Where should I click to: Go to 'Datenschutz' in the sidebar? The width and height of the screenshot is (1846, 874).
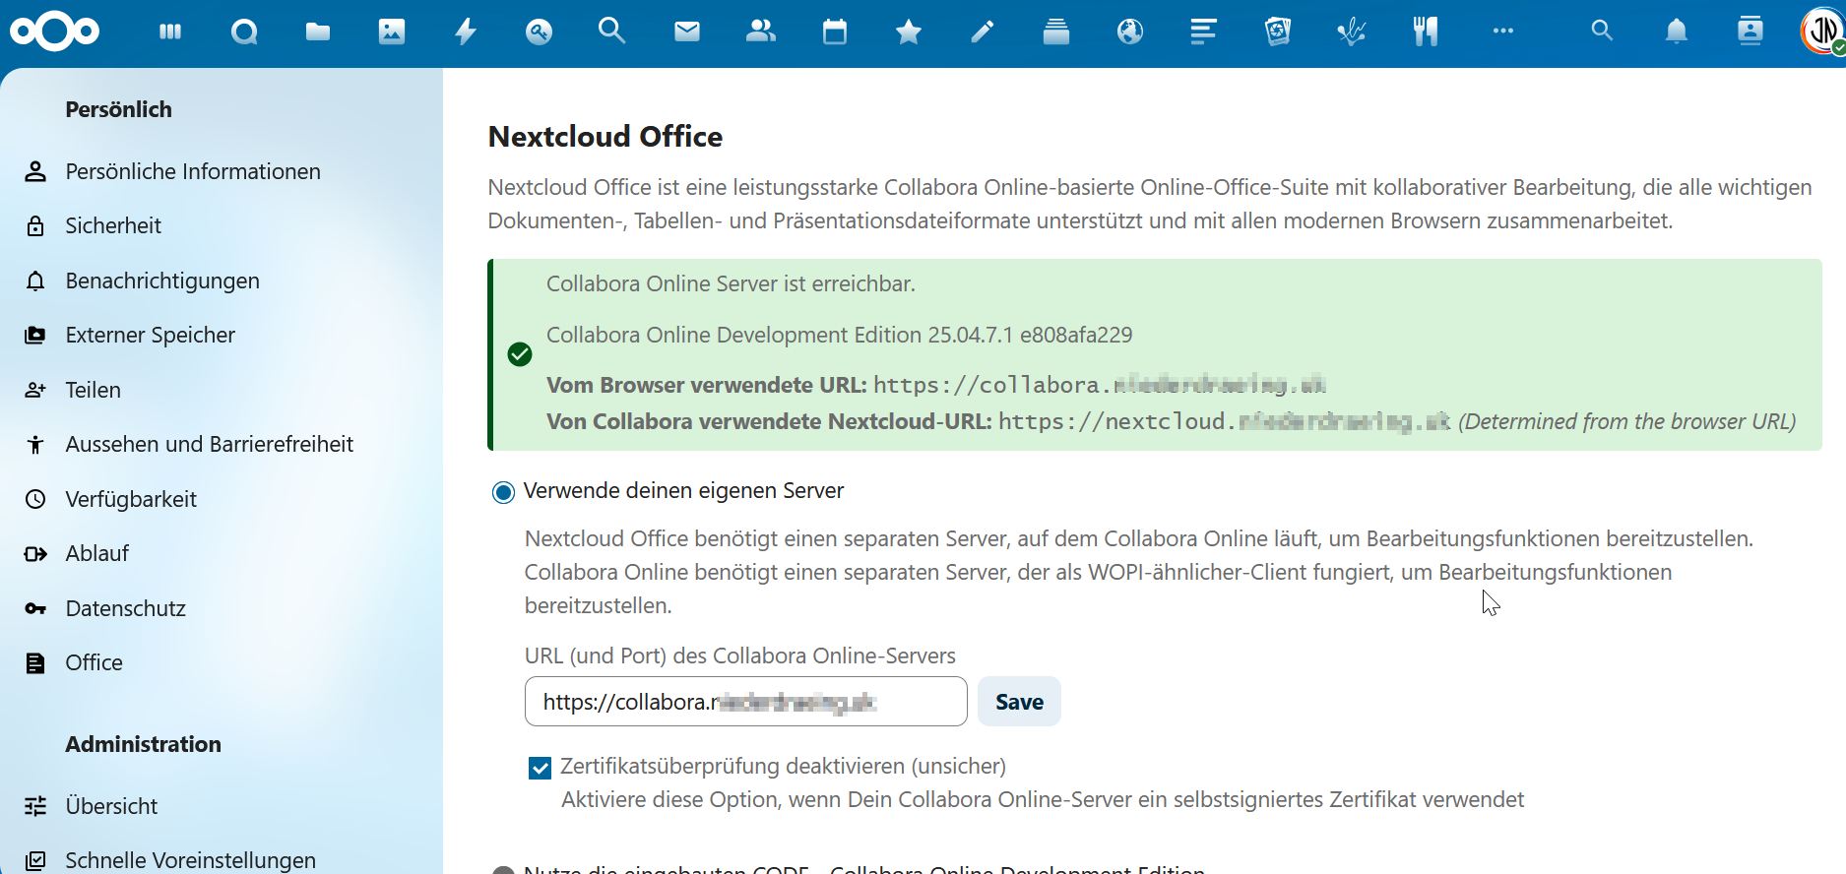[125, 608]
